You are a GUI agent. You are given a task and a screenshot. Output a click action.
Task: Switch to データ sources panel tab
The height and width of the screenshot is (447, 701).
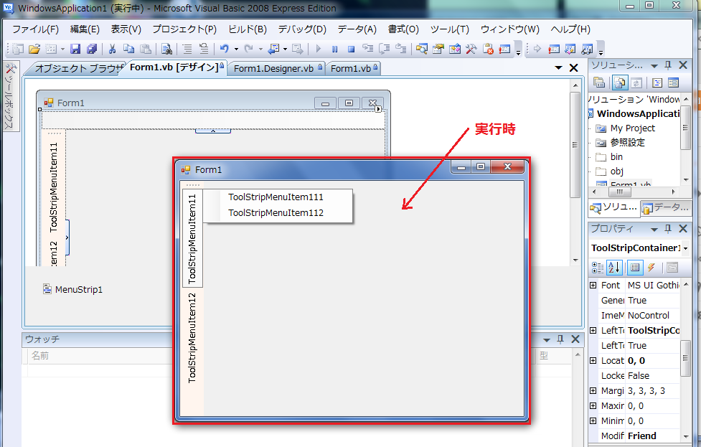(666, 207)
